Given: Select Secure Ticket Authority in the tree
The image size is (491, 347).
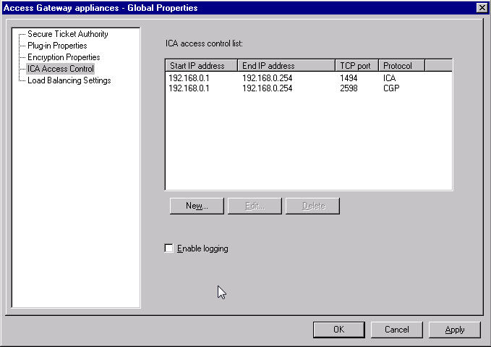Looking at the screenshot, I should [x=68, y=34].
